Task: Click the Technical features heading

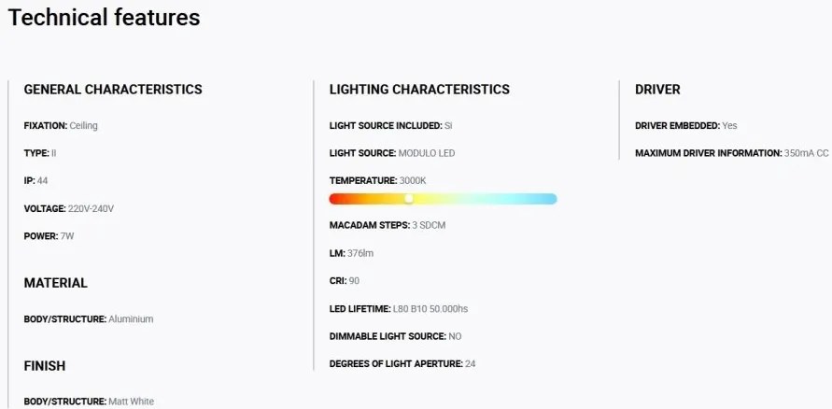Action: point(104,17)
